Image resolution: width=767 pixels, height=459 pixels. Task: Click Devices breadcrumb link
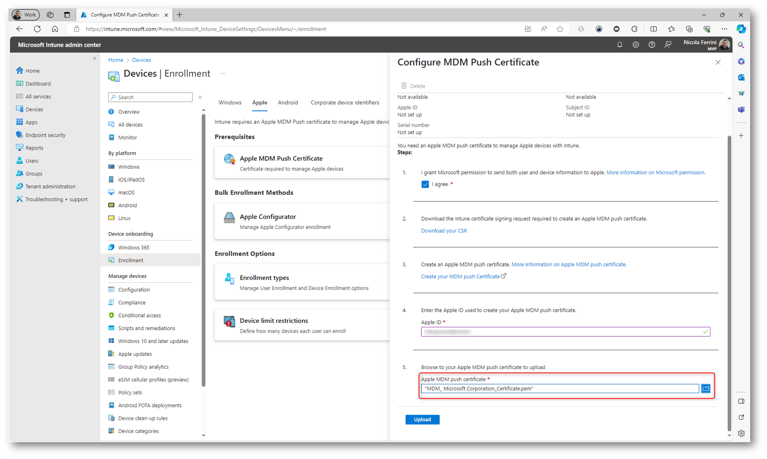click(x=142, y=60)
